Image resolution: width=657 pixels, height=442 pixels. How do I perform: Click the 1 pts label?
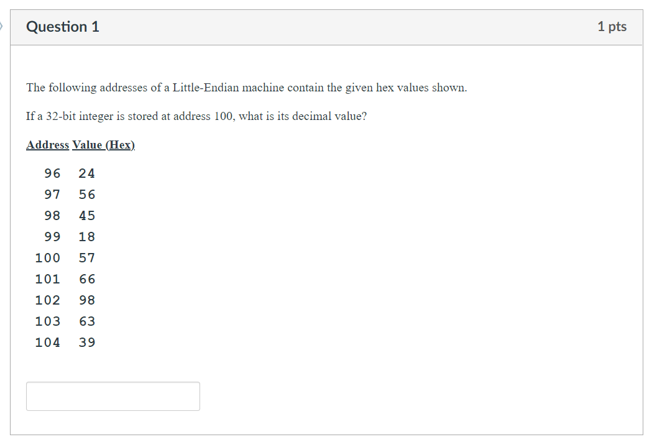tap(612, 27)
